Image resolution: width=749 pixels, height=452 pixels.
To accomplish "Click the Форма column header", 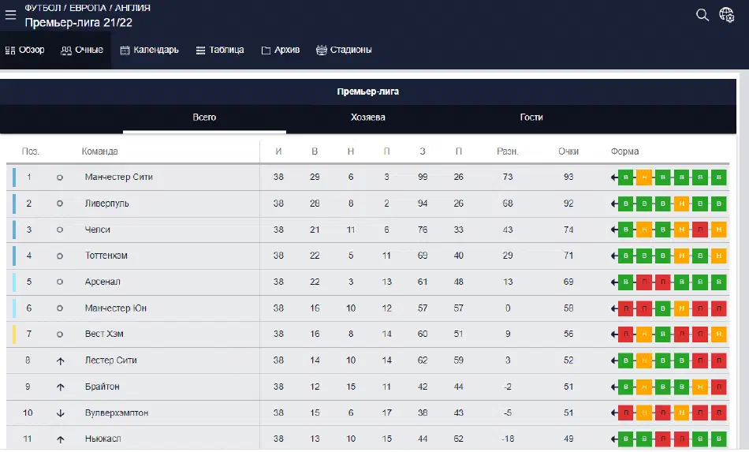I will pyautogui.click(x=624, y=151).
